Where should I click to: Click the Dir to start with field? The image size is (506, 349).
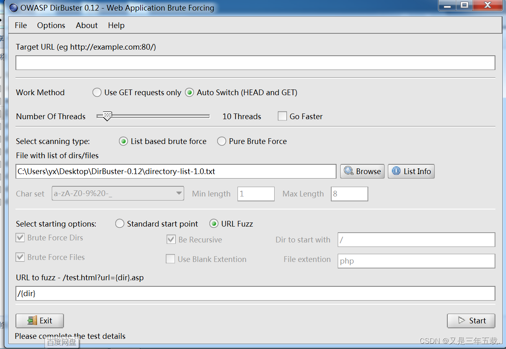pyautogui.click(x=416, y=240)
